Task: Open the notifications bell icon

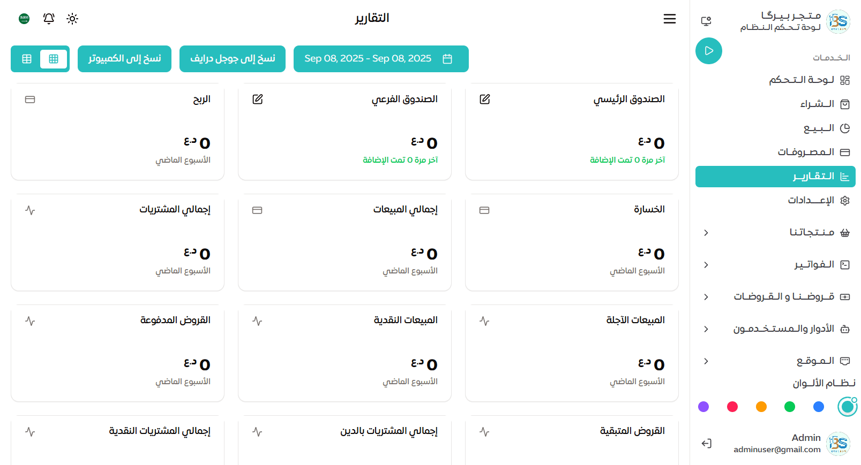Action: coord(48,18)
